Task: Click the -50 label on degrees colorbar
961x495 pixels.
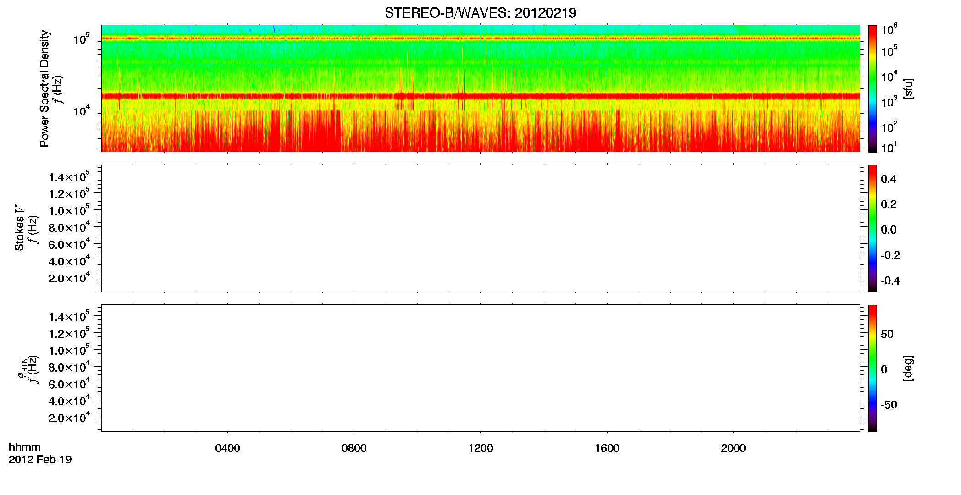Action: [x=889, y=405]
